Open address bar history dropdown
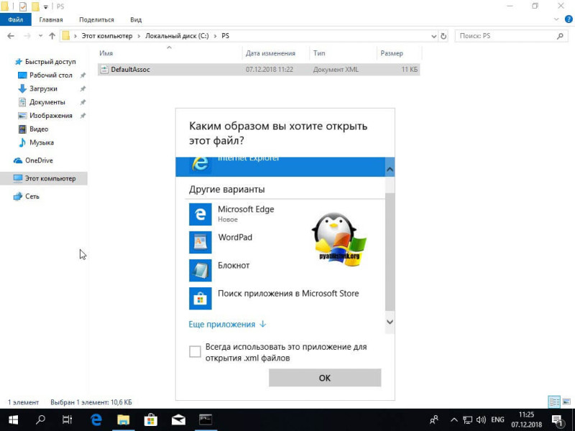The height and width of the screenshot is (431, 575). (433, 35)
